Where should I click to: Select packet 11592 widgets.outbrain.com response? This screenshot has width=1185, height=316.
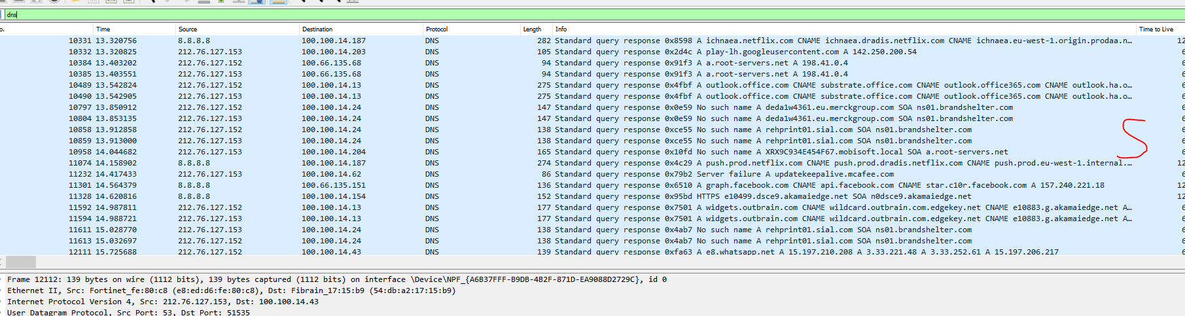pyautogui.click(x=592, y=207)
